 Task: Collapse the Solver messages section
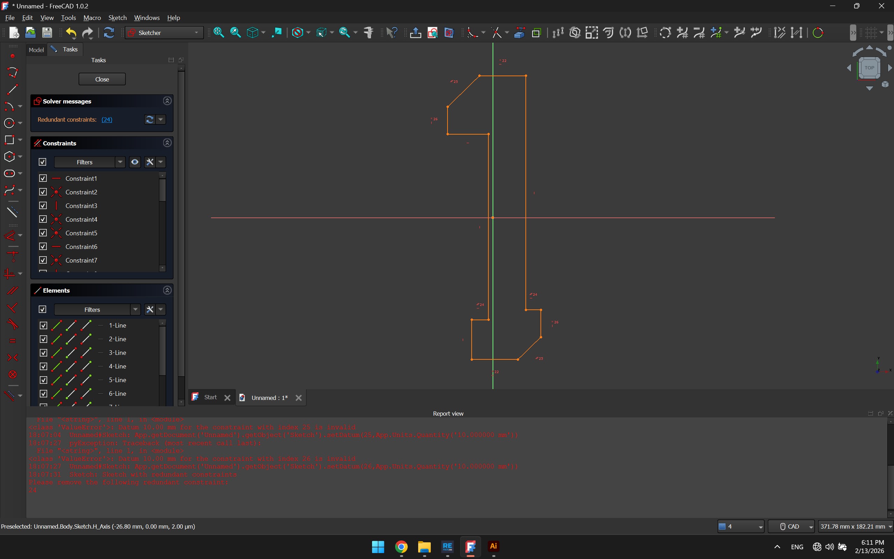pos(167,101)
